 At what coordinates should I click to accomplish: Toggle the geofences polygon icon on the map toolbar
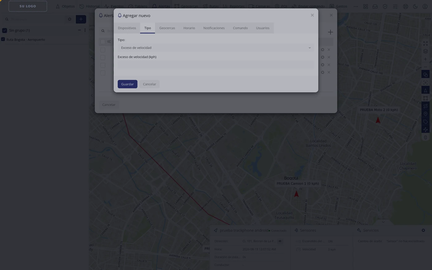coord(426,98)
